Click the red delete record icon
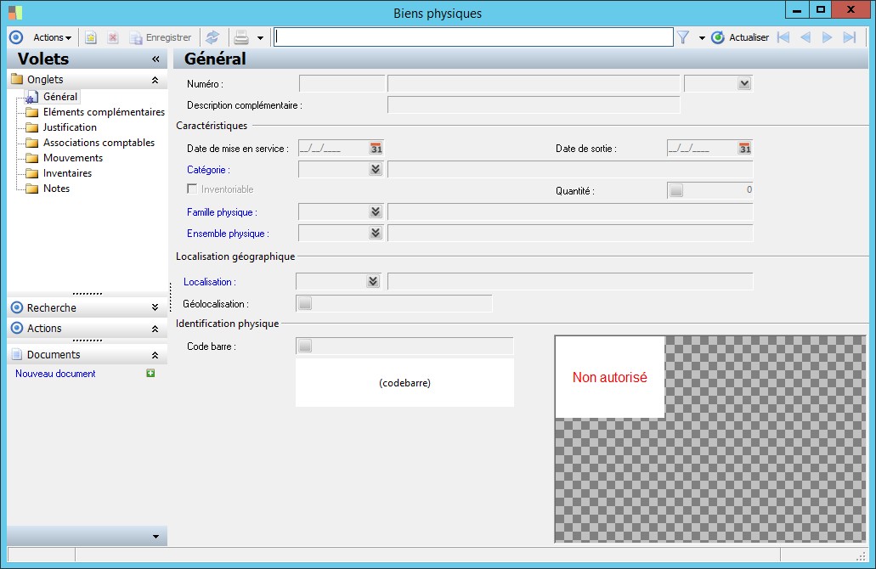Screen dimensions: 876x569 coord(112,37)
